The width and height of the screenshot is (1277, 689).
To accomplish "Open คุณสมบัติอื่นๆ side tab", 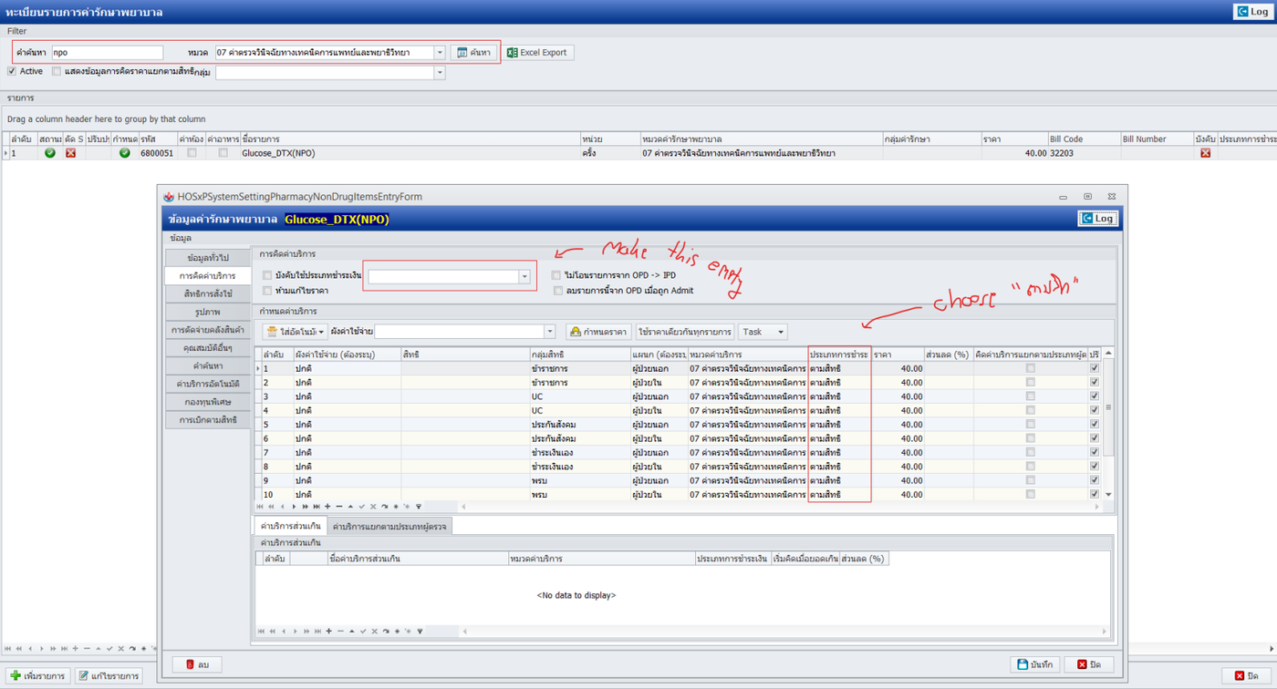I will (x=208, y=347).
